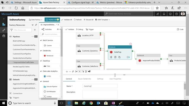Screen dimensions: 189x106
Task: Open the Triggers link
Action: point(16,98)
